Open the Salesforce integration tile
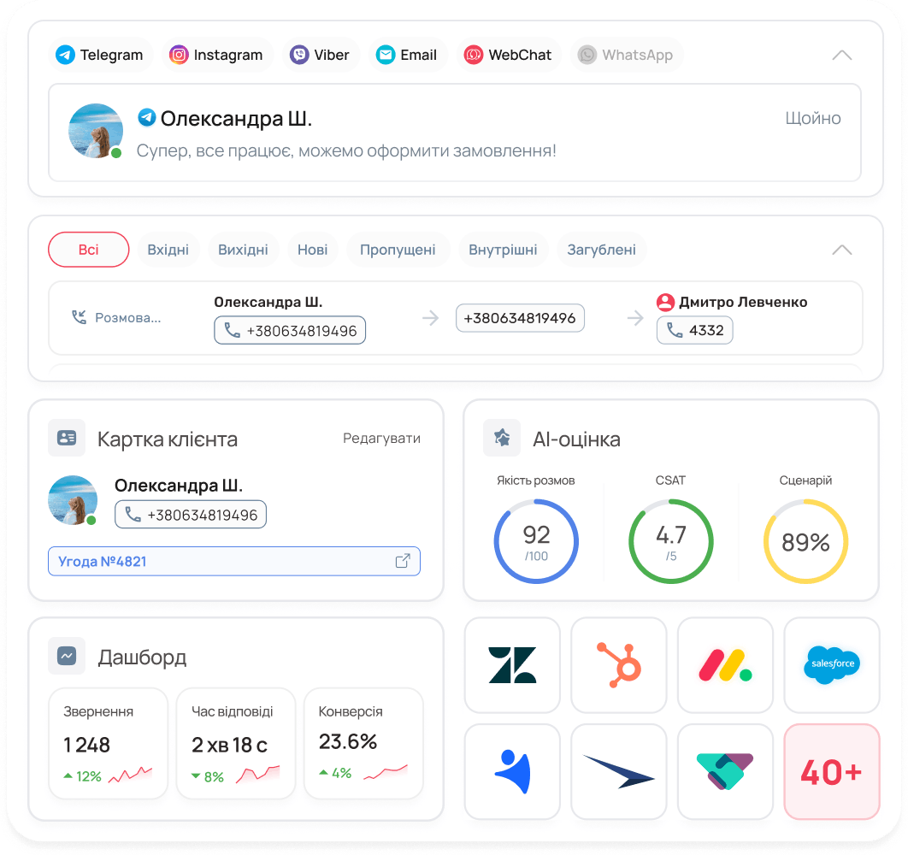 click(832, 665)
